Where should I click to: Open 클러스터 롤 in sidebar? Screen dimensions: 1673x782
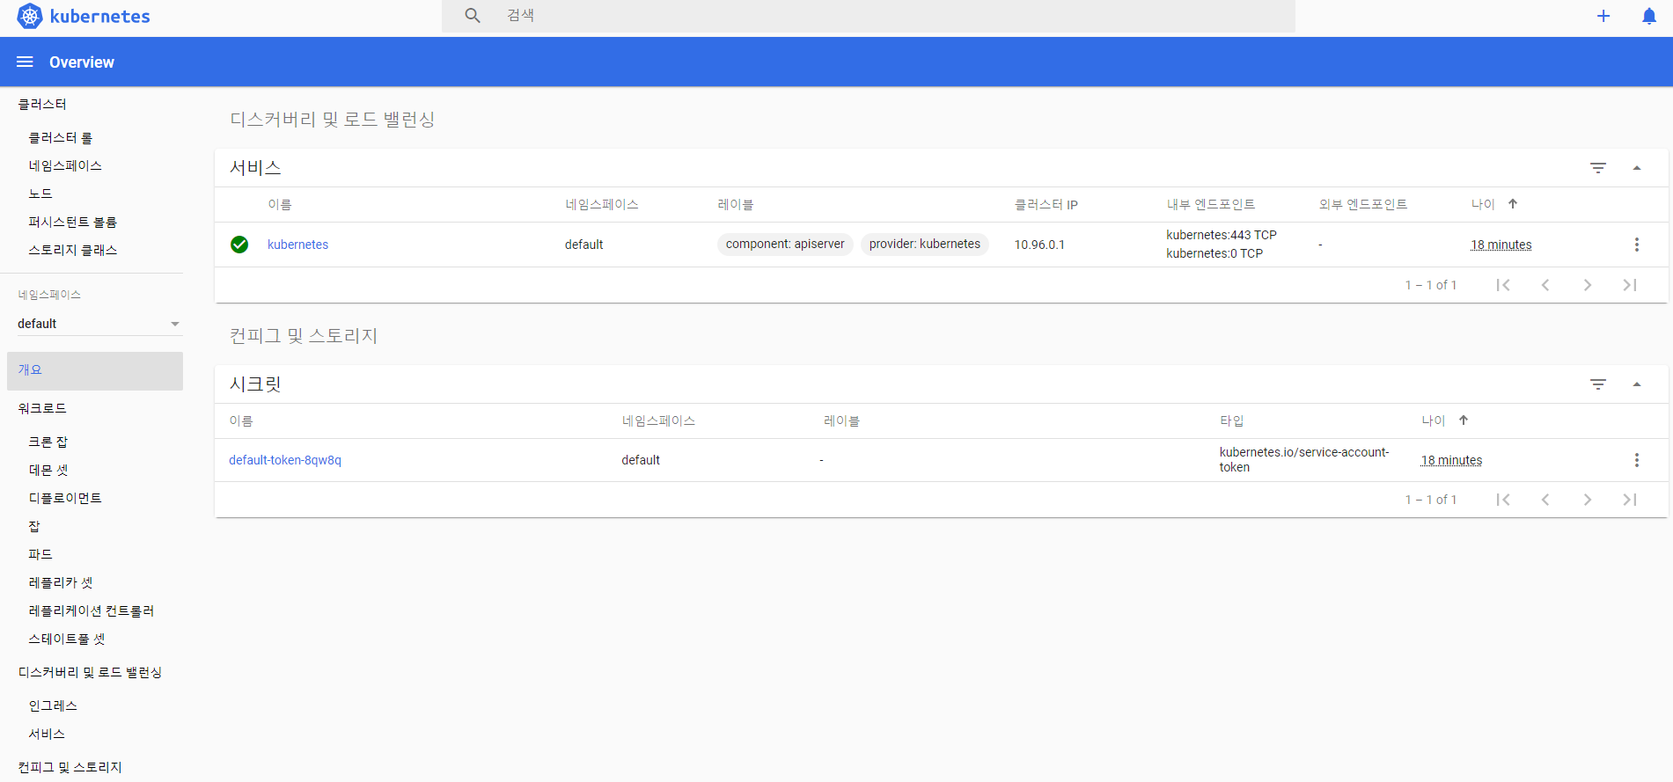(x=60, y=137)
